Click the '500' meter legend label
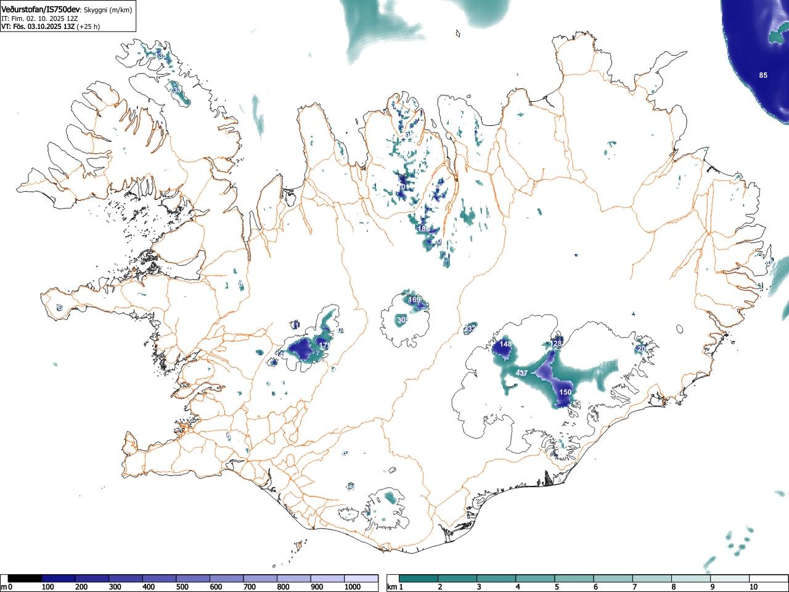This screenshot has width=789, height=592. 182,587
